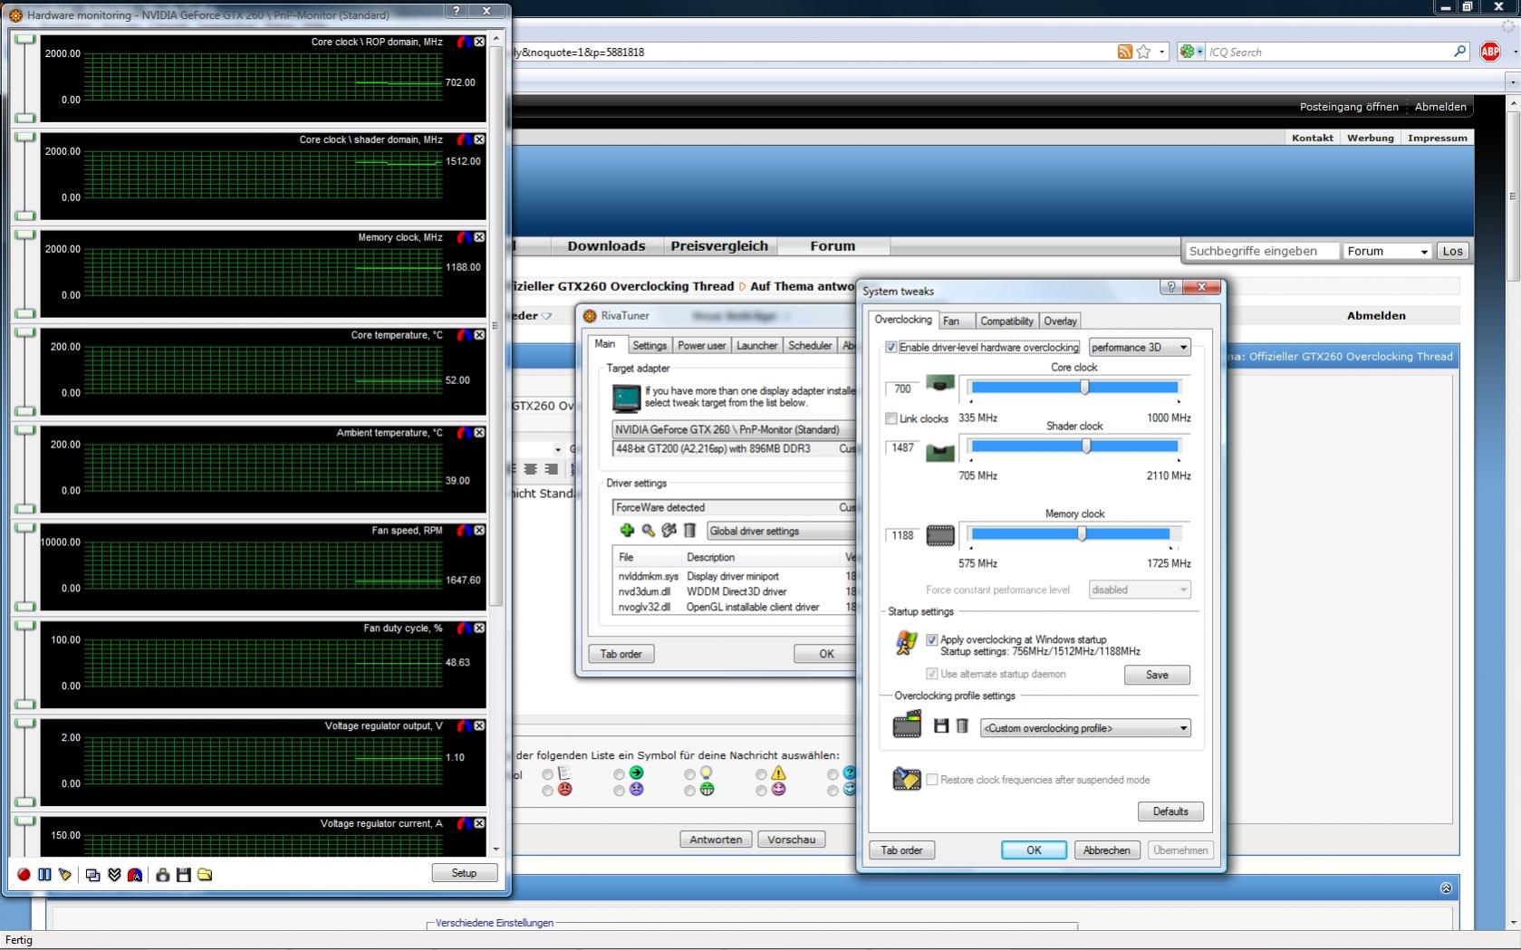Select the pink smiley face radio button
The height and width of the screenshot is (950, 1521).
click(761, 791)
